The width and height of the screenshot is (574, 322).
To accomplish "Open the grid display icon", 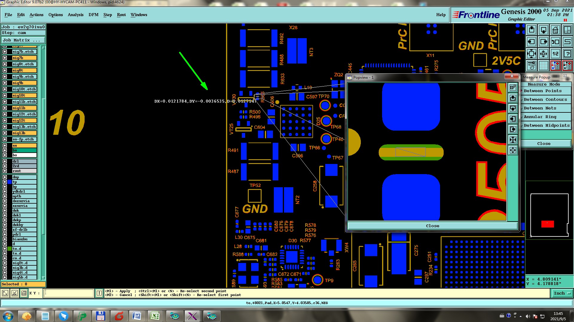I will [543, 66].
